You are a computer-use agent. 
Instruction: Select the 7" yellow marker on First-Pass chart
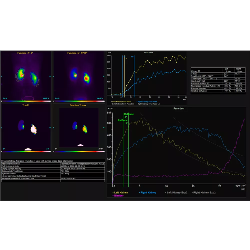[x=124, y=76]
